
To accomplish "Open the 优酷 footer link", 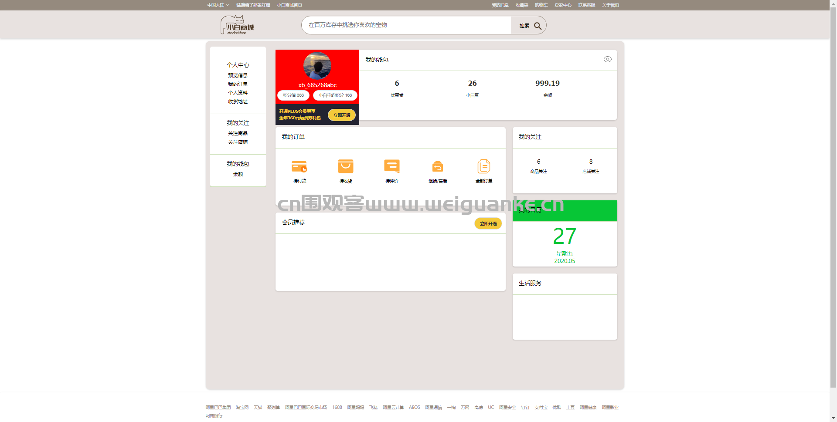I will coord(557,408).
